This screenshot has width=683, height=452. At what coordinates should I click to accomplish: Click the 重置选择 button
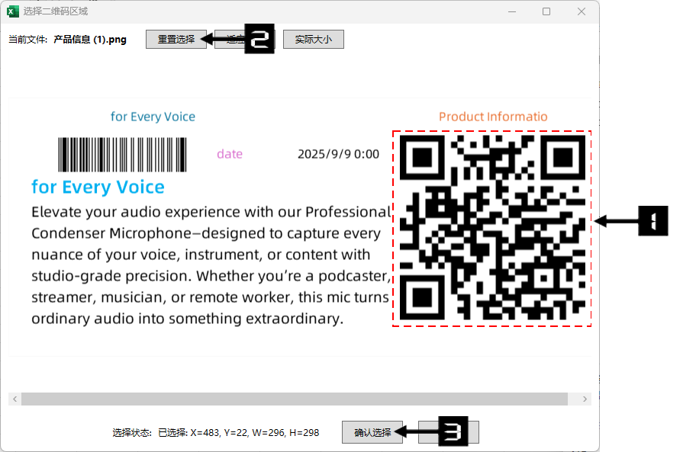point(176,39)
